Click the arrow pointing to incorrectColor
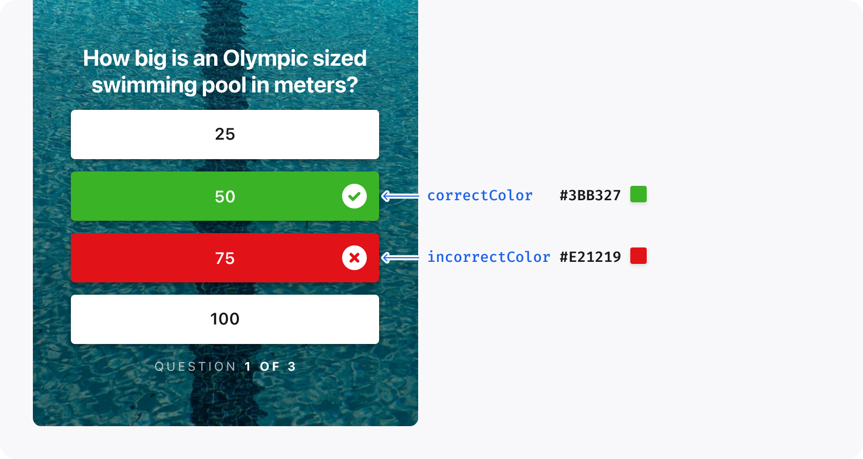This screenshot has width=863, height=459. (x=401, y=257)
